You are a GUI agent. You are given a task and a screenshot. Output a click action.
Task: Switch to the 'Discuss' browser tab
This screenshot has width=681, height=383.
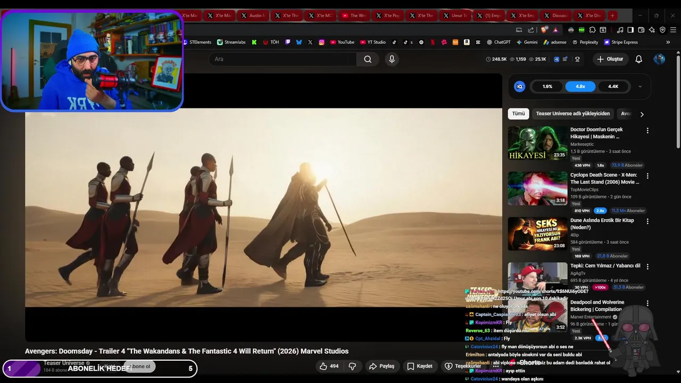555,15
